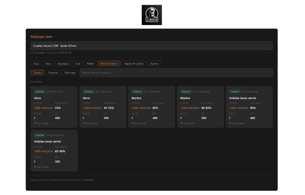
Task: Click the 1000 mm/min speed value
Action: click(x=43, y=108)
